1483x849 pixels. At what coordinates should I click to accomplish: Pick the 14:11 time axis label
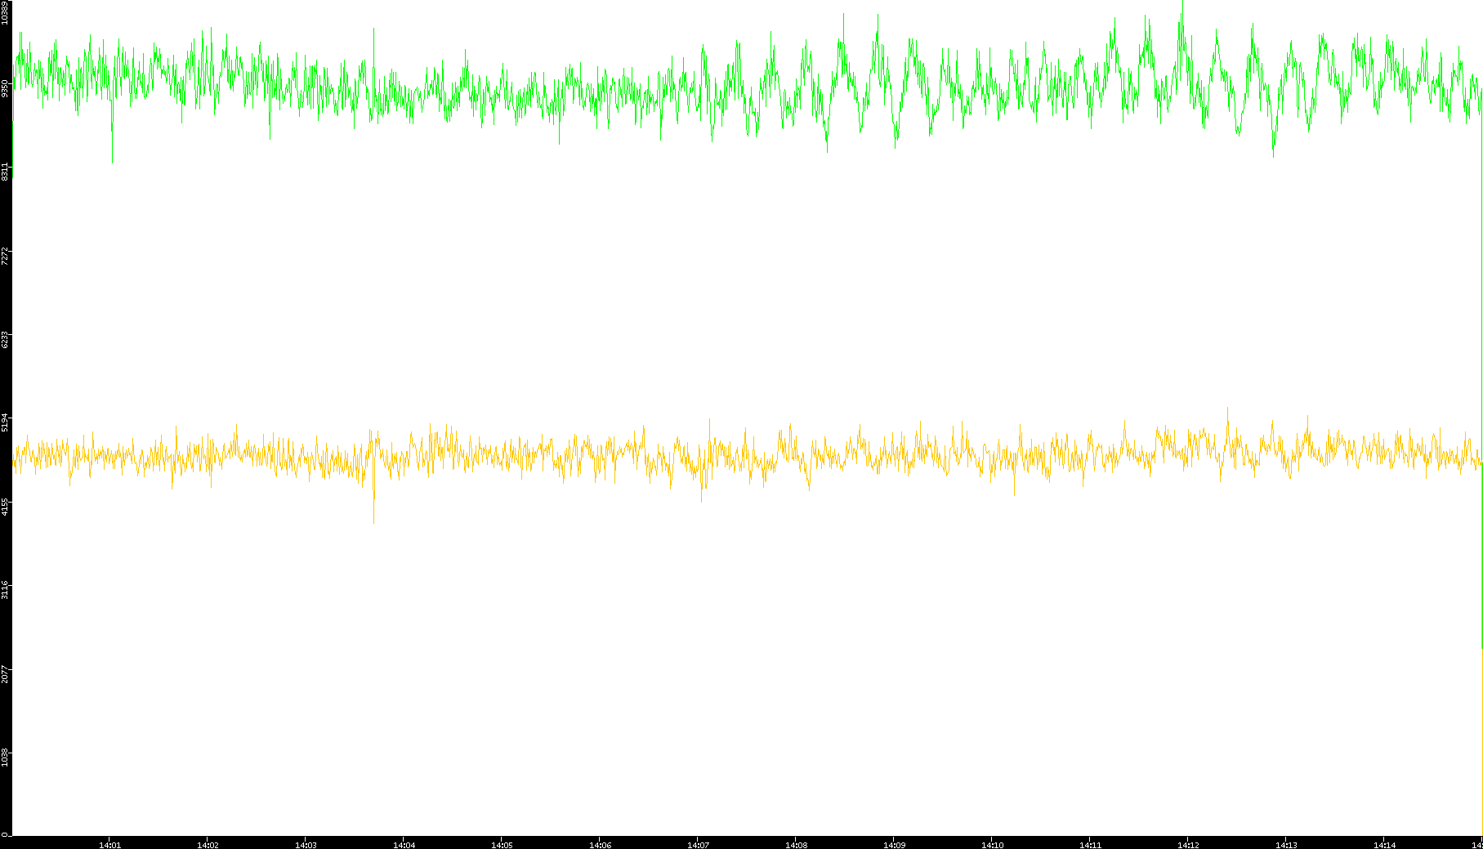(1090, 845)
